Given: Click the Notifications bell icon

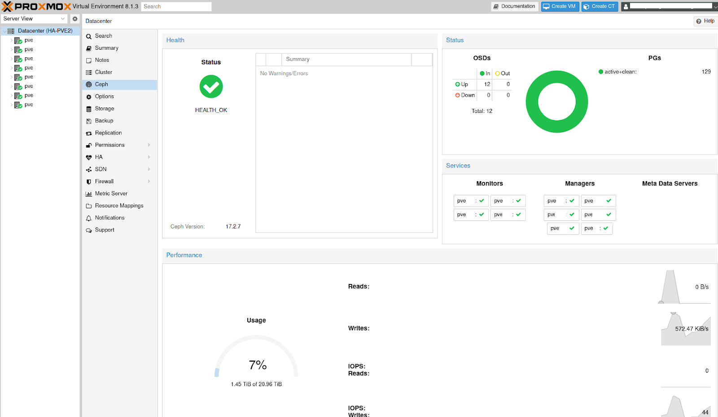Looking at the screenshot, I should pos(89,218).
